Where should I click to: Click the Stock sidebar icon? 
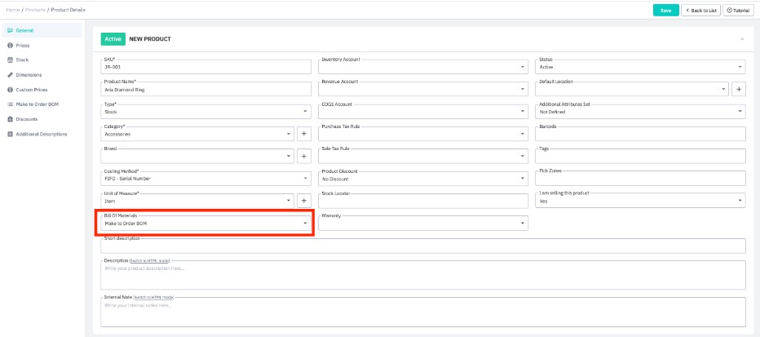click(10, 60)
